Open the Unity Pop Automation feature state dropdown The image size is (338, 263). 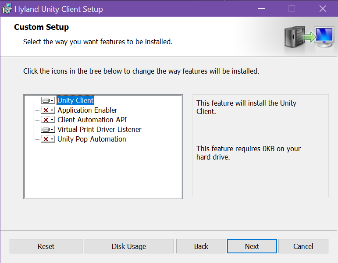click(48, 139)
